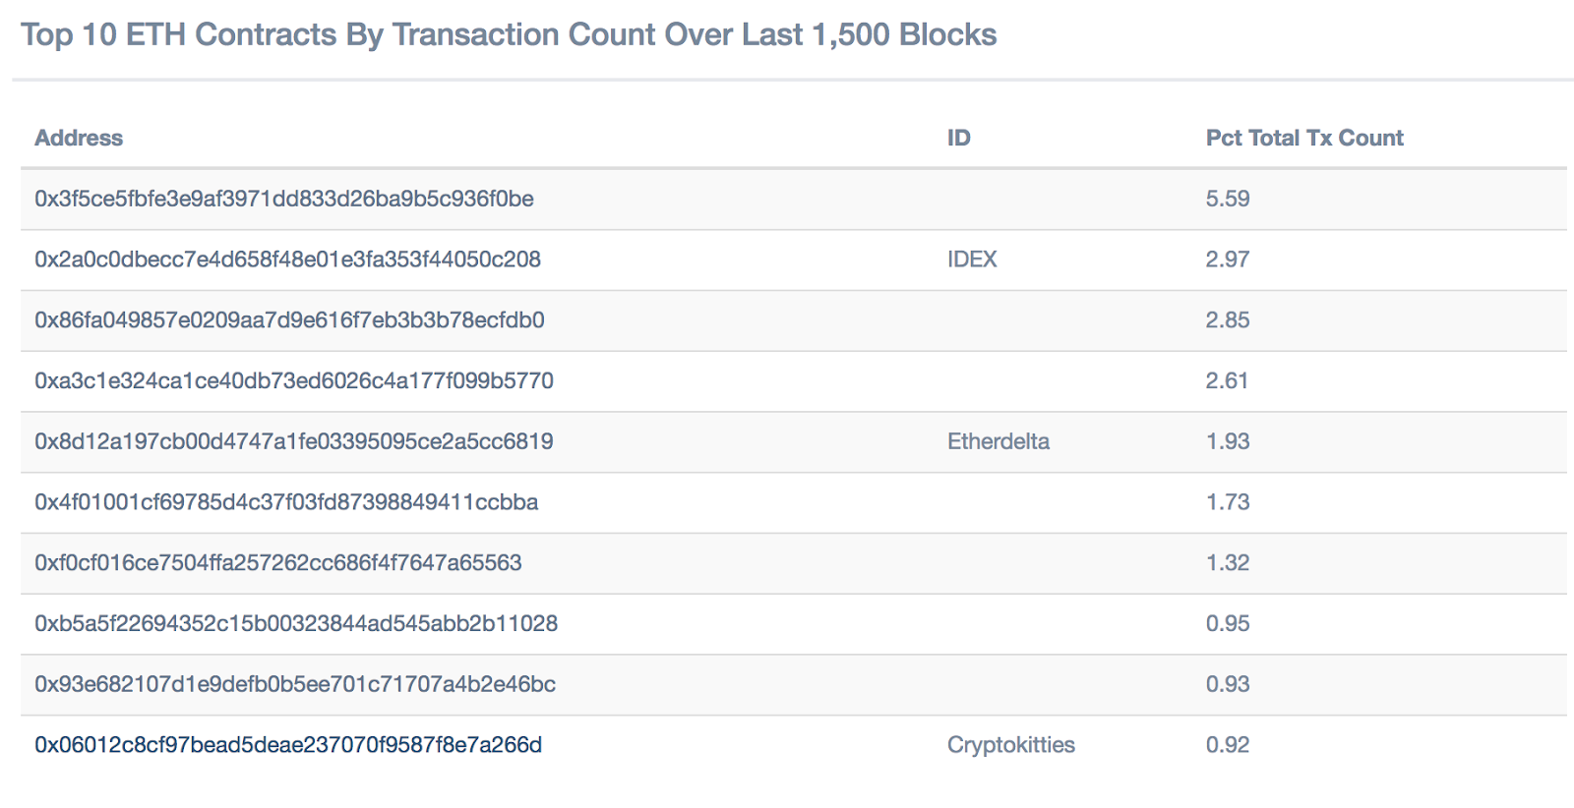Select the 2.97 value in IDEX row

click(x=1227, y=260)
